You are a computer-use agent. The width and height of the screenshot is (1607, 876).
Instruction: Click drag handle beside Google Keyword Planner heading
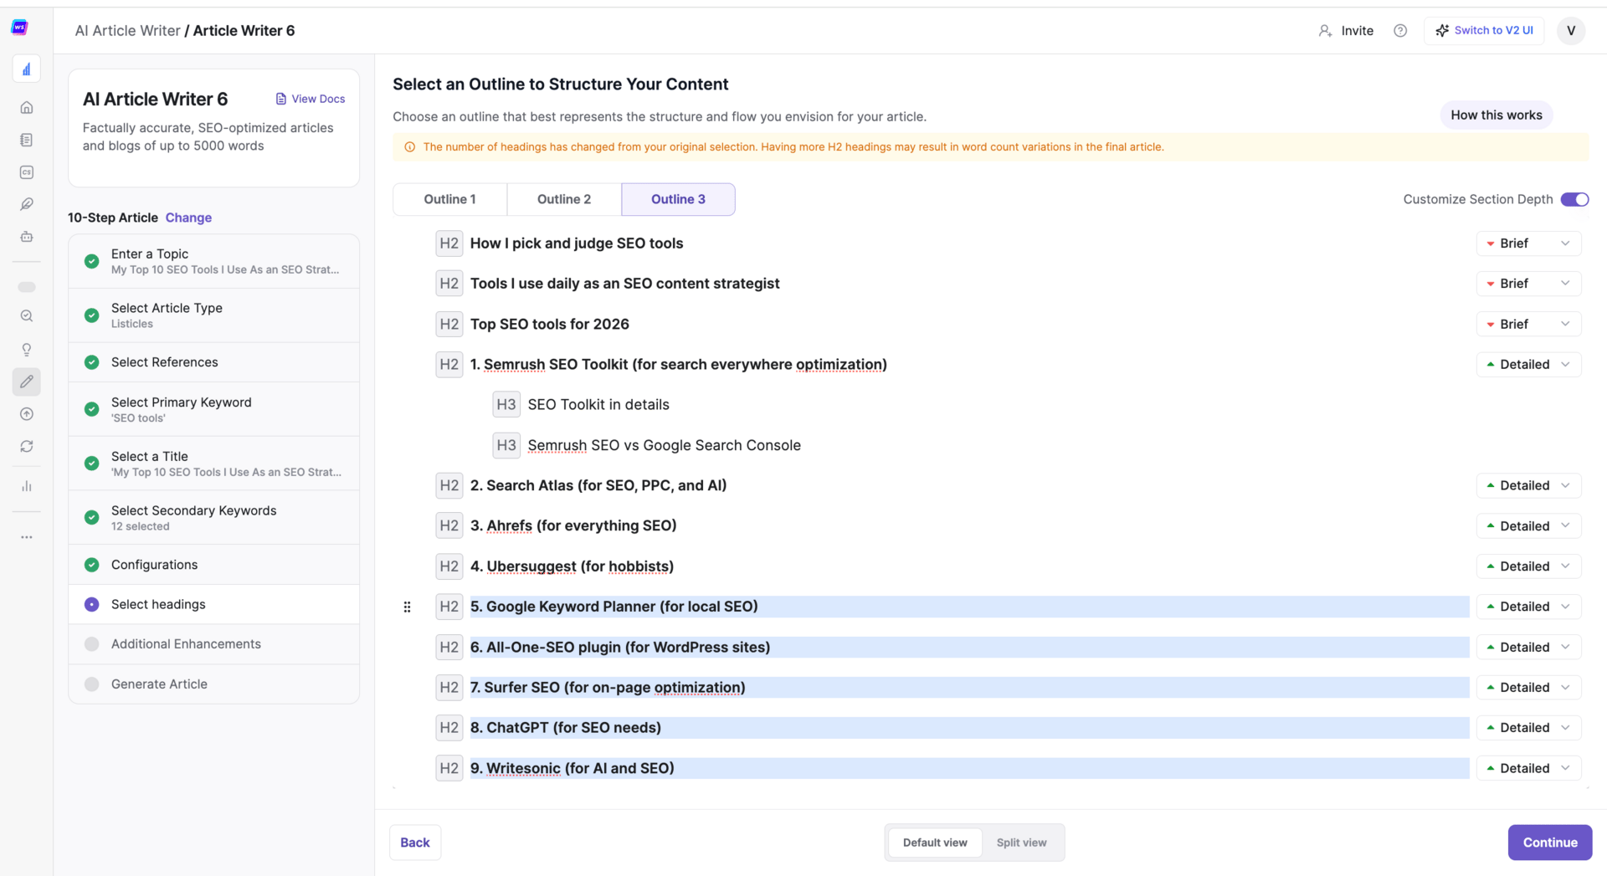[x=408, y=607]
